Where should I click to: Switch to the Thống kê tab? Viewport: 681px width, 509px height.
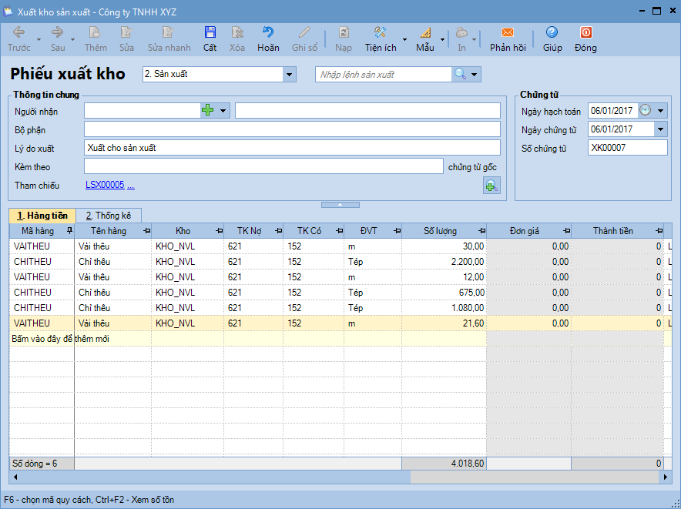[108, 216]
